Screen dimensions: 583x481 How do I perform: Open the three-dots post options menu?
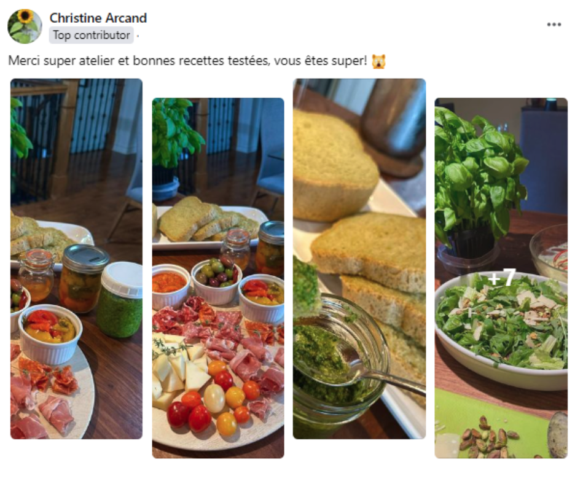[554, 25]
